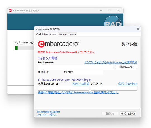Minimize the RAD Studio 13 setup window
151x128 pixels.
101,10
